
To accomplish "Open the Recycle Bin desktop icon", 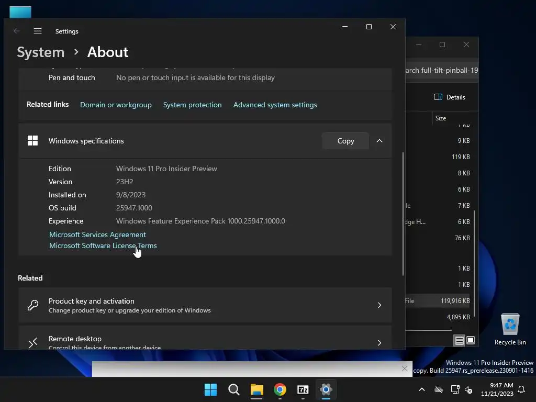I will pyautogui.click(x=510, y=329).
